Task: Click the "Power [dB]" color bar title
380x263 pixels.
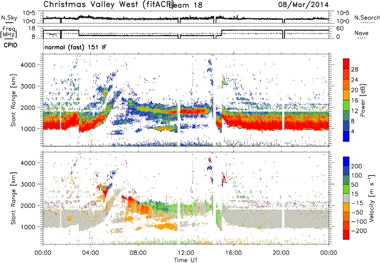Action: click(x=362, y=100)
